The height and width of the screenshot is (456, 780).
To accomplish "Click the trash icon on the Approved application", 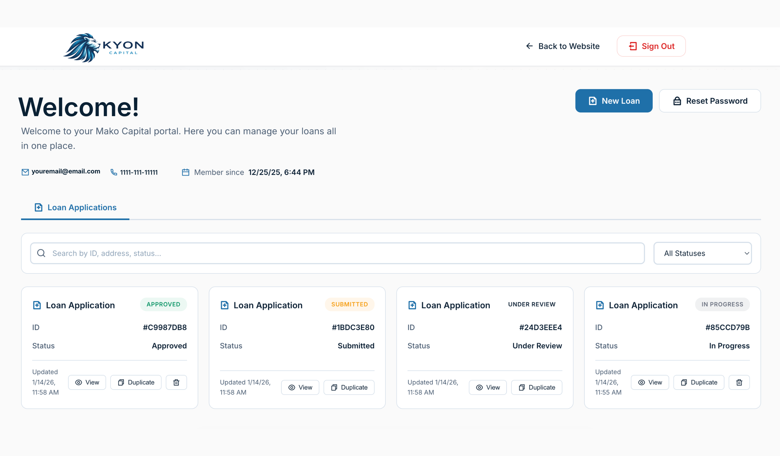I will [x=176, y=382].
